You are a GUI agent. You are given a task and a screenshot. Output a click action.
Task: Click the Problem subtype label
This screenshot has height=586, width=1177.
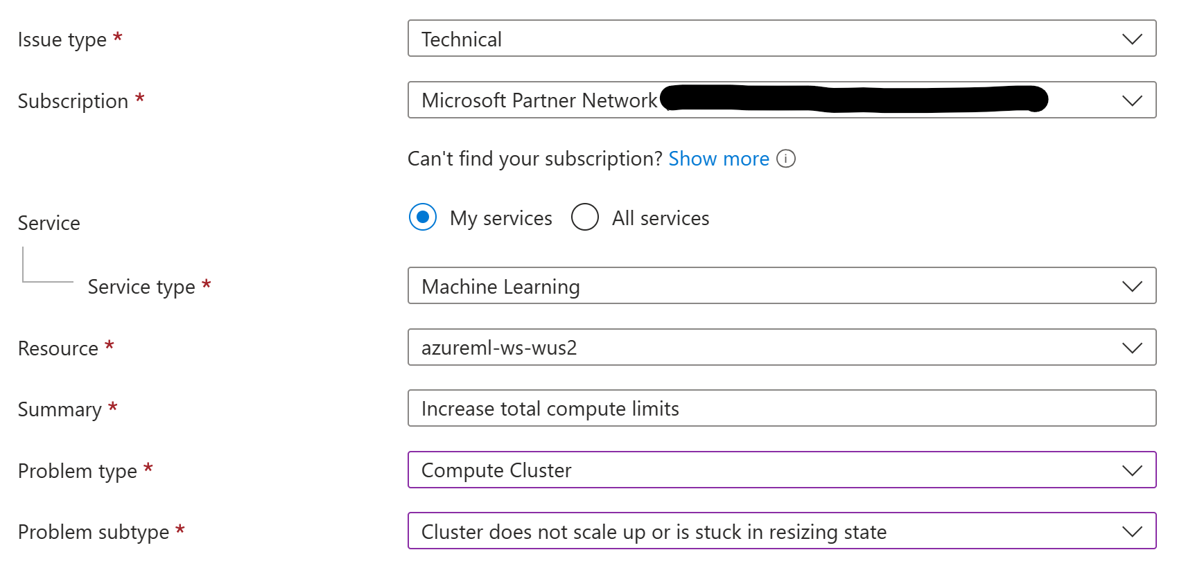pyautogui.click(x=94, y=532)
